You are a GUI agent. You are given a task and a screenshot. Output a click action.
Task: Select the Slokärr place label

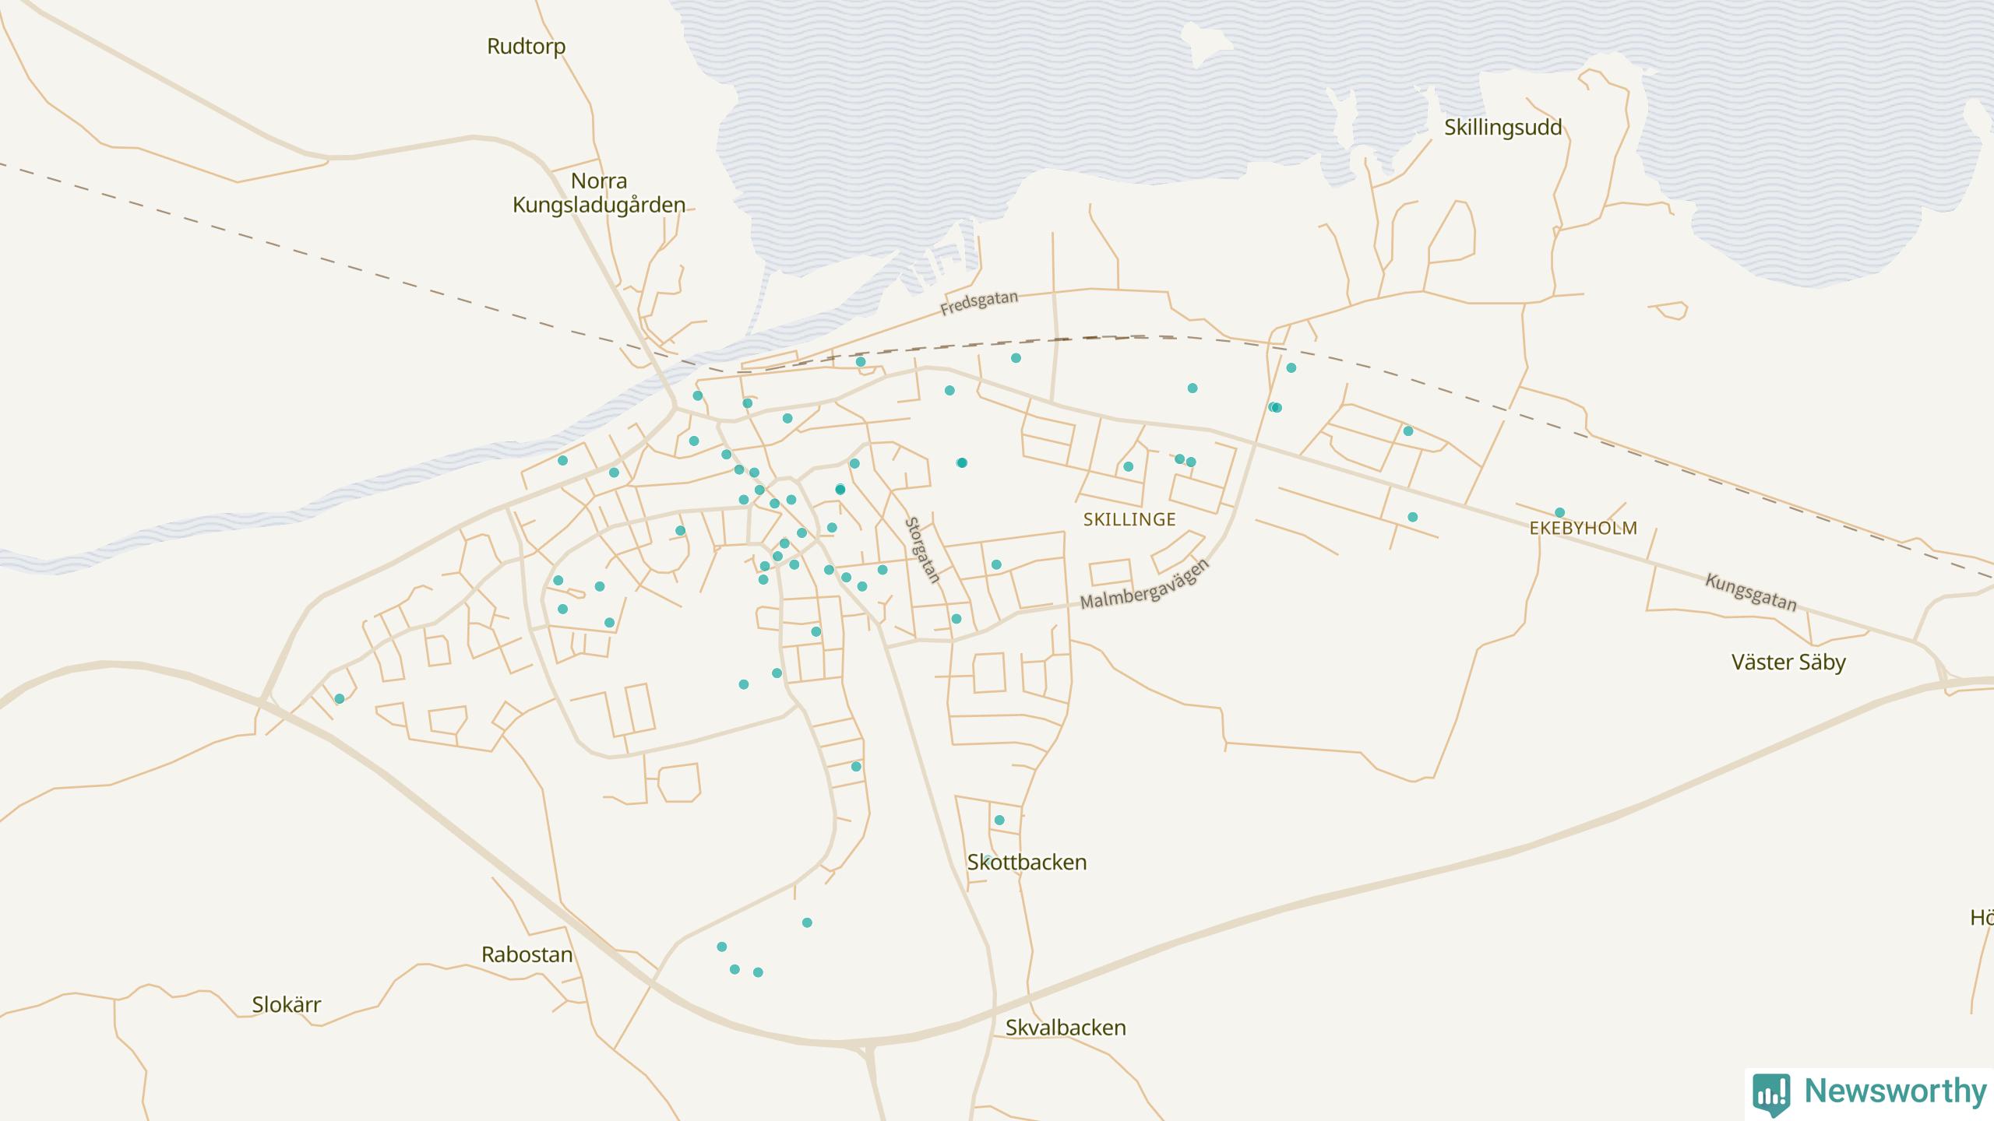[x=286, y=1004]
